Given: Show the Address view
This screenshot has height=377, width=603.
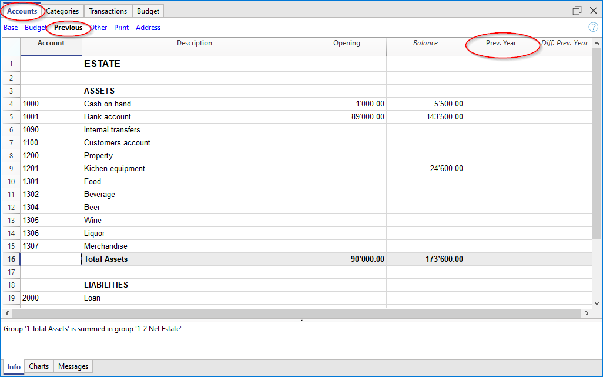Looking at the screenshot, I should [x=148, y=28].
